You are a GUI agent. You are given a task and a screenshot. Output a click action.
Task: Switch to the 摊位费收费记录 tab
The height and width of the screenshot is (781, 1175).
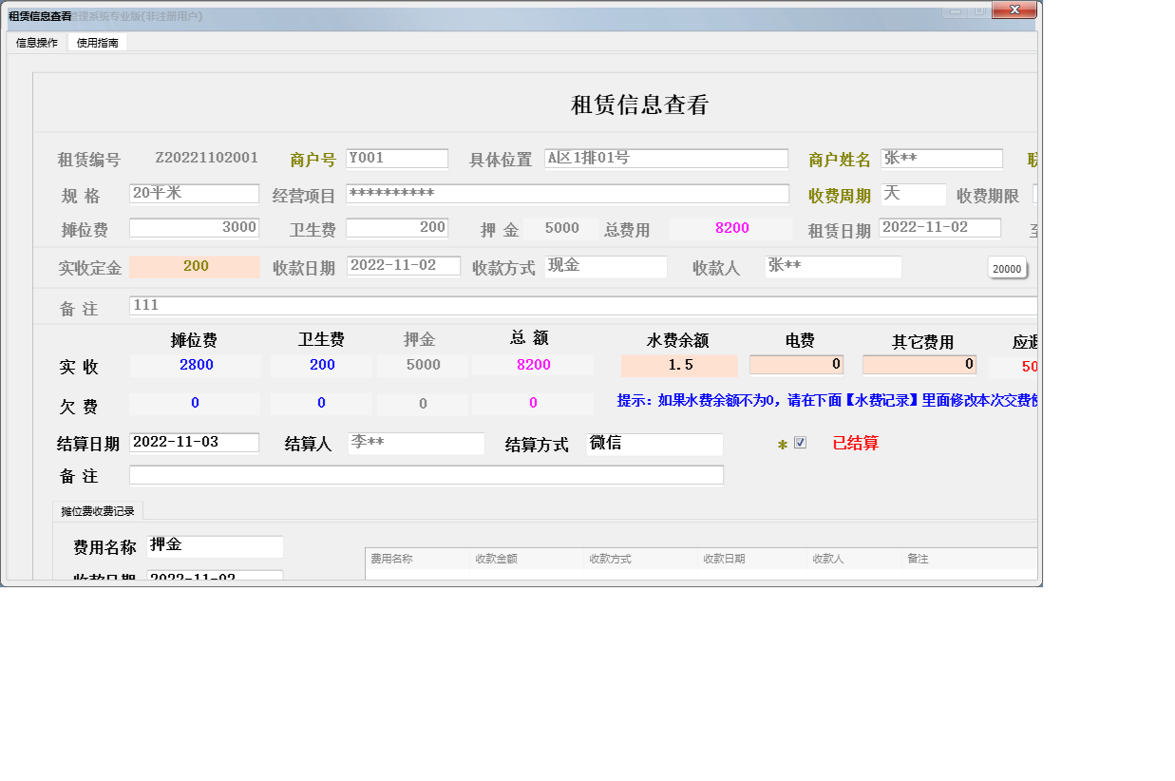98,509
